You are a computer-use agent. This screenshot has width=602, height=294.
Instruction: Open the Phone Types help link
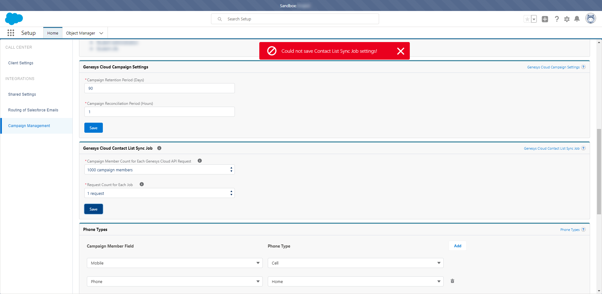coord(570,230)
